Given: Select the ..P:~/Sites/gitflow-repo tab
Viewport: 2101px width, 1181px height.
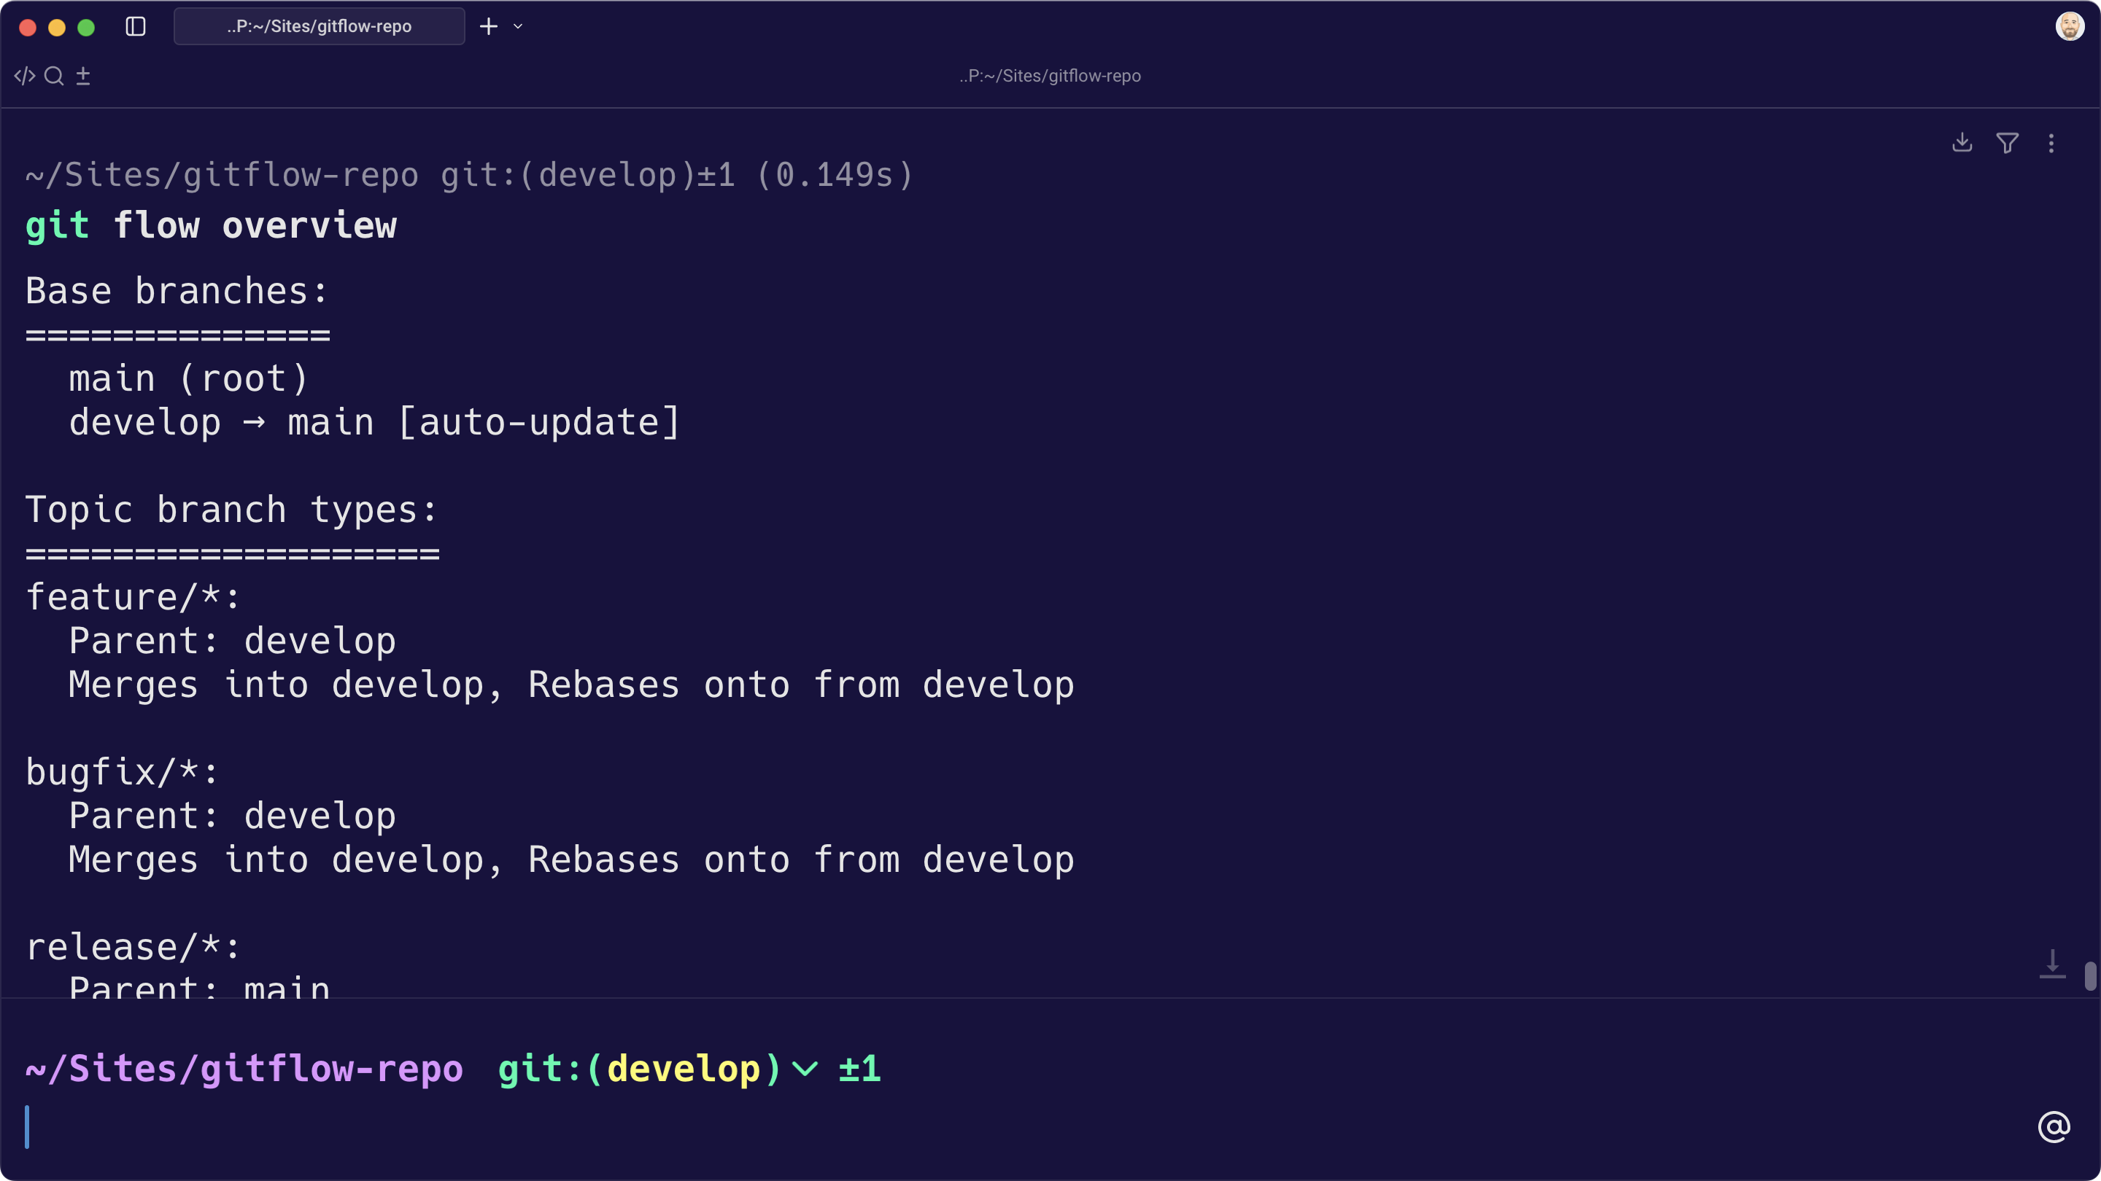Looking at the screenshot, I should tap(319, 26).
